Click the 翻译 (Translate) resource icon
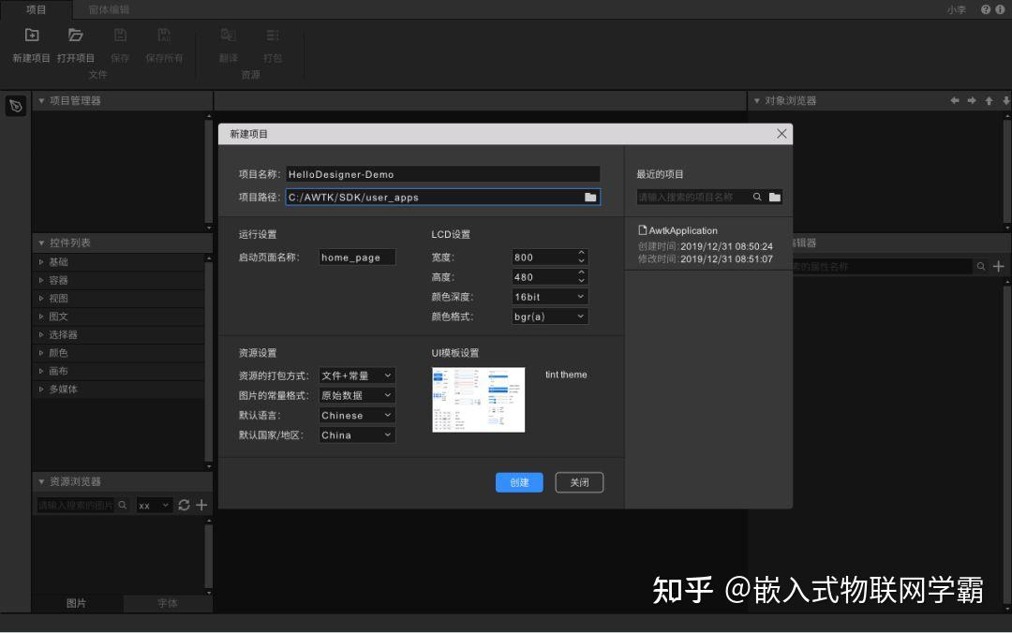 (228, 35)
